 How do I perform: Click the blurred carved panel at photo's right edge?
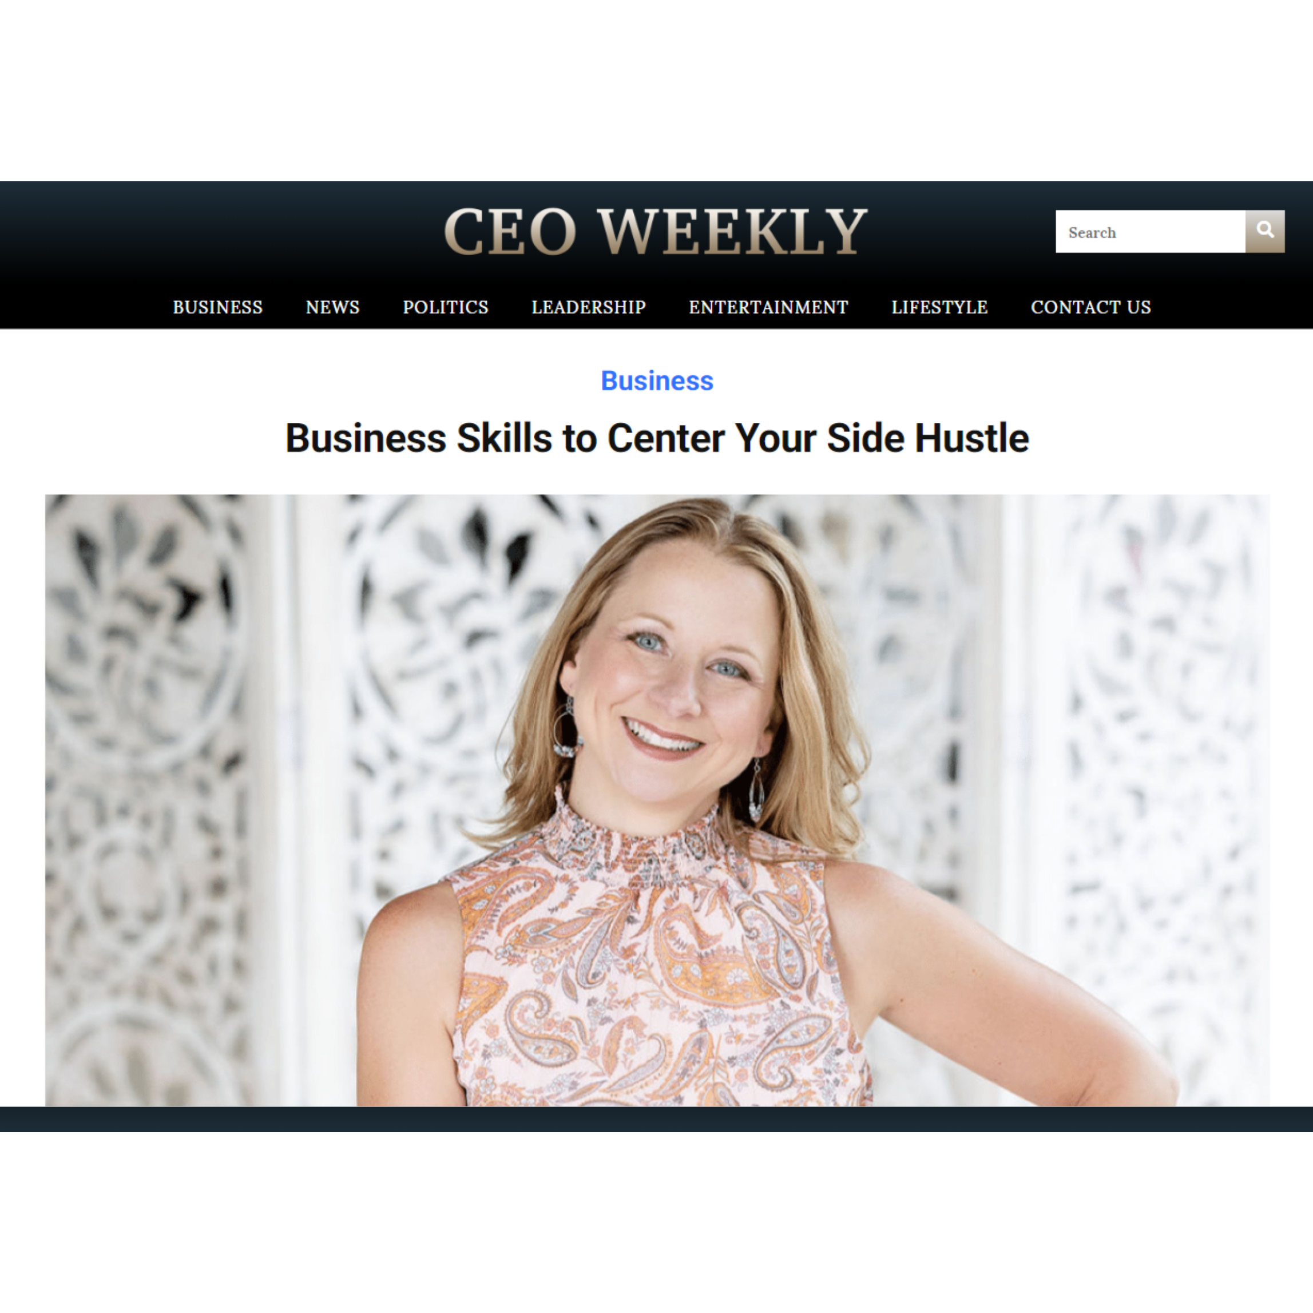pos(1155,748)
